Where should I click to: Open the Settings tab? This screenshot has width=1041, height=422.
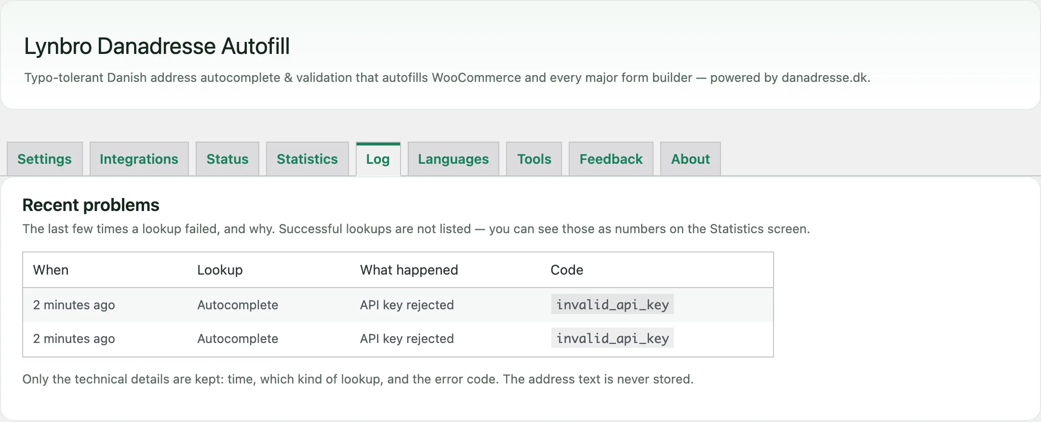click(x=45, y=159)
